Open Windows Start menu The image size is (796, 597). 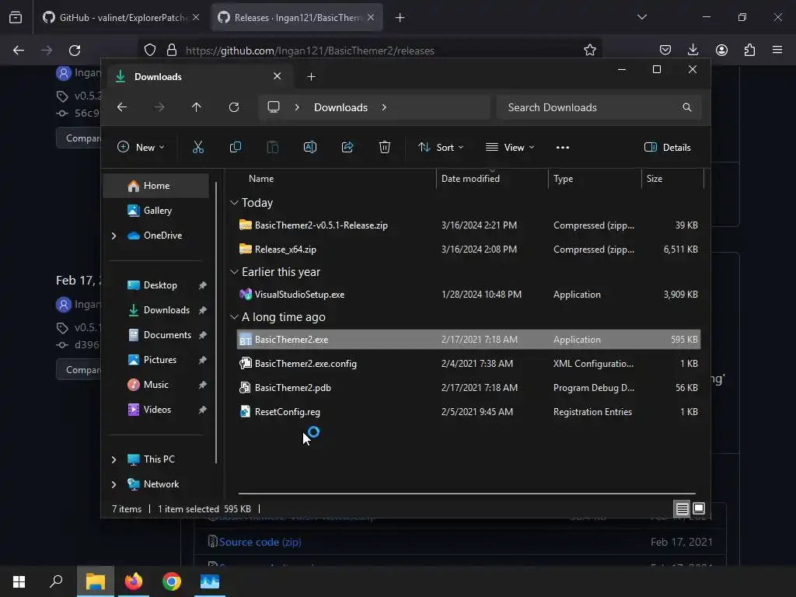[19, 581]
